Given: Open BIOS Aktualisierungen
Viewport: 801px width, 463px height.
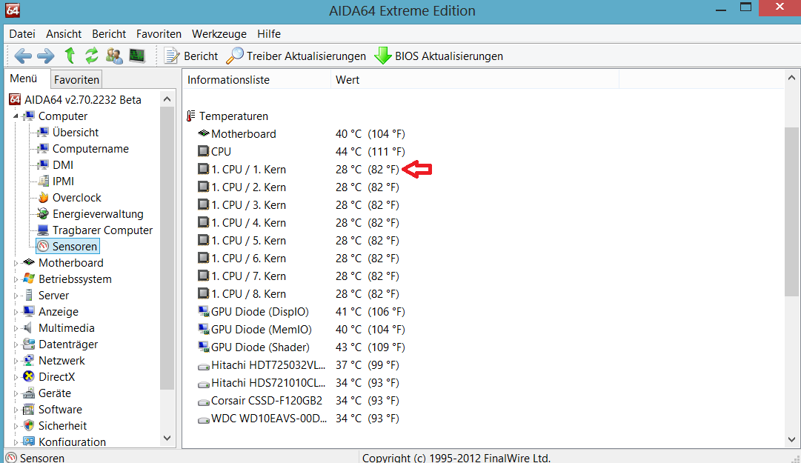Looking at the screenshot, I should point(439,56).
